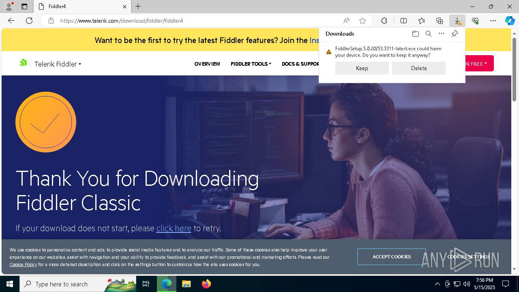Open the Extensions puzzle icon

click(x=384, y=21)
